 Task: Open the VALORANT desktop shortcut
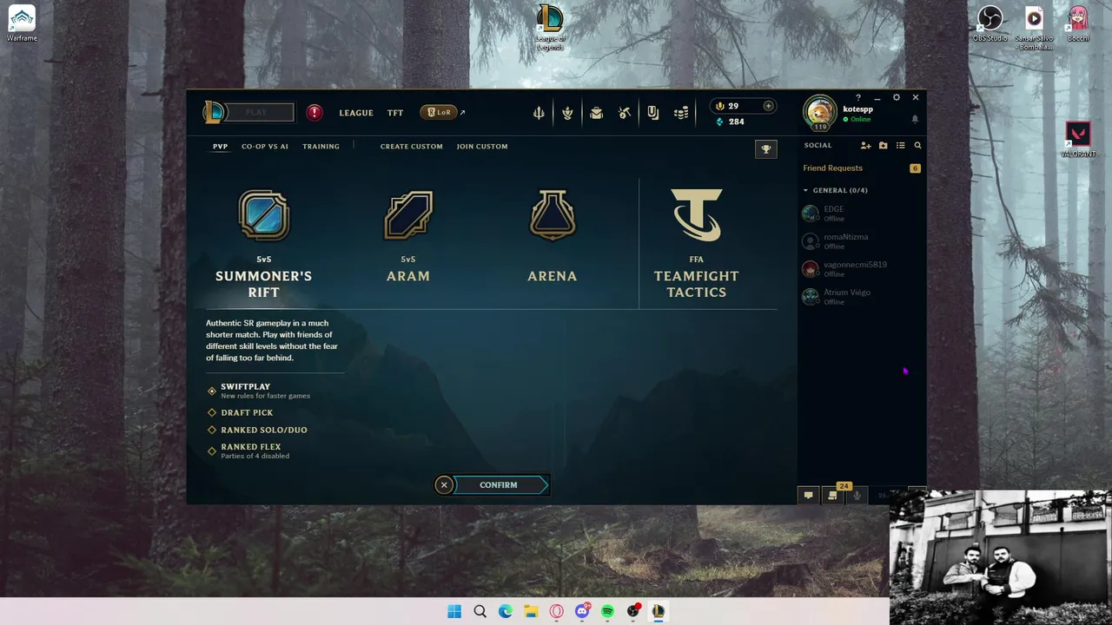pyautogui.click(x=1078, y=139)
